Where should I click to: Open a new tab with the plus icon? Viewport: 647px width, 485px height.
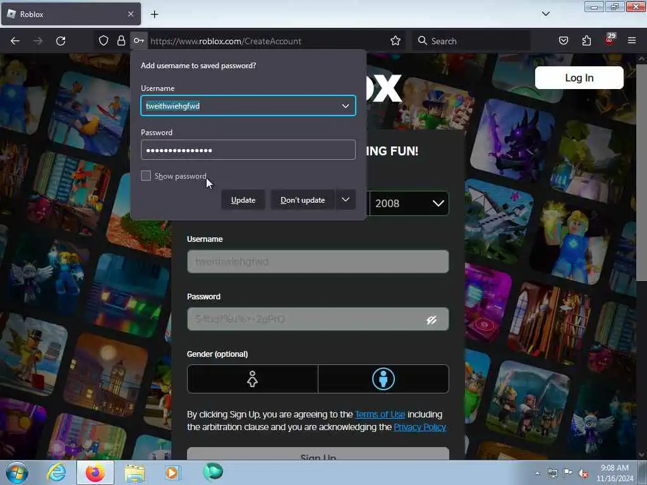pos(154,15)
